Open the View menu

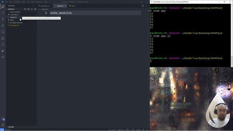[x=24, y=2]
